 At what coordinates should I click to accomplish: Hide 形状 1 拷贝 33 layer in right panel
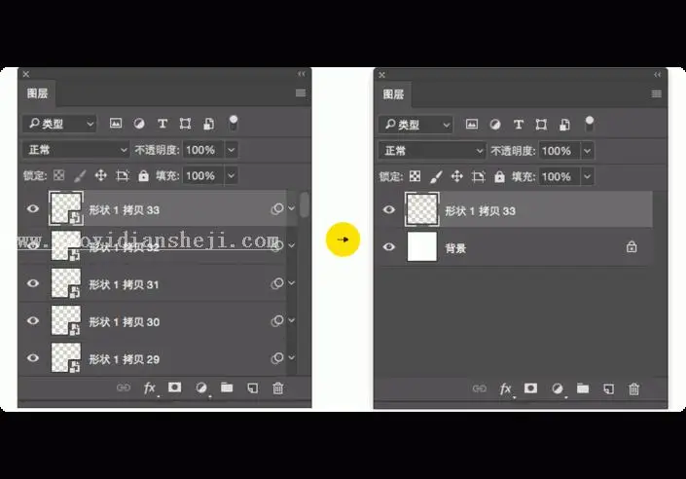(389, 209)
